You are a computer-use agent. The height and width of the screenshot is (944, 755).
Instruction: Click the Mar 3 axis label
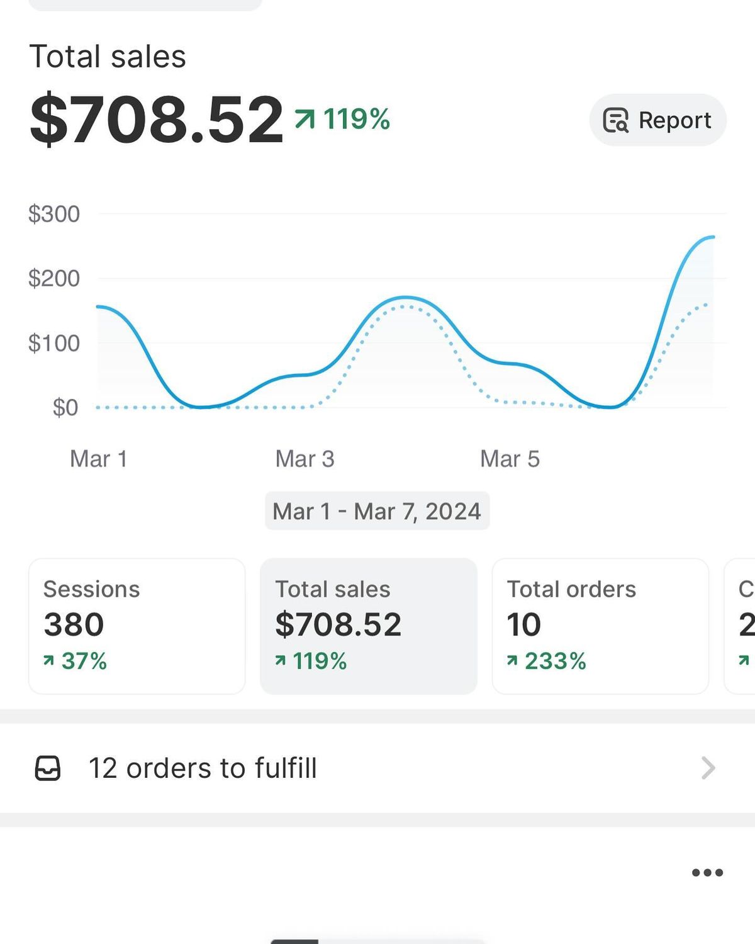point(305,458)
